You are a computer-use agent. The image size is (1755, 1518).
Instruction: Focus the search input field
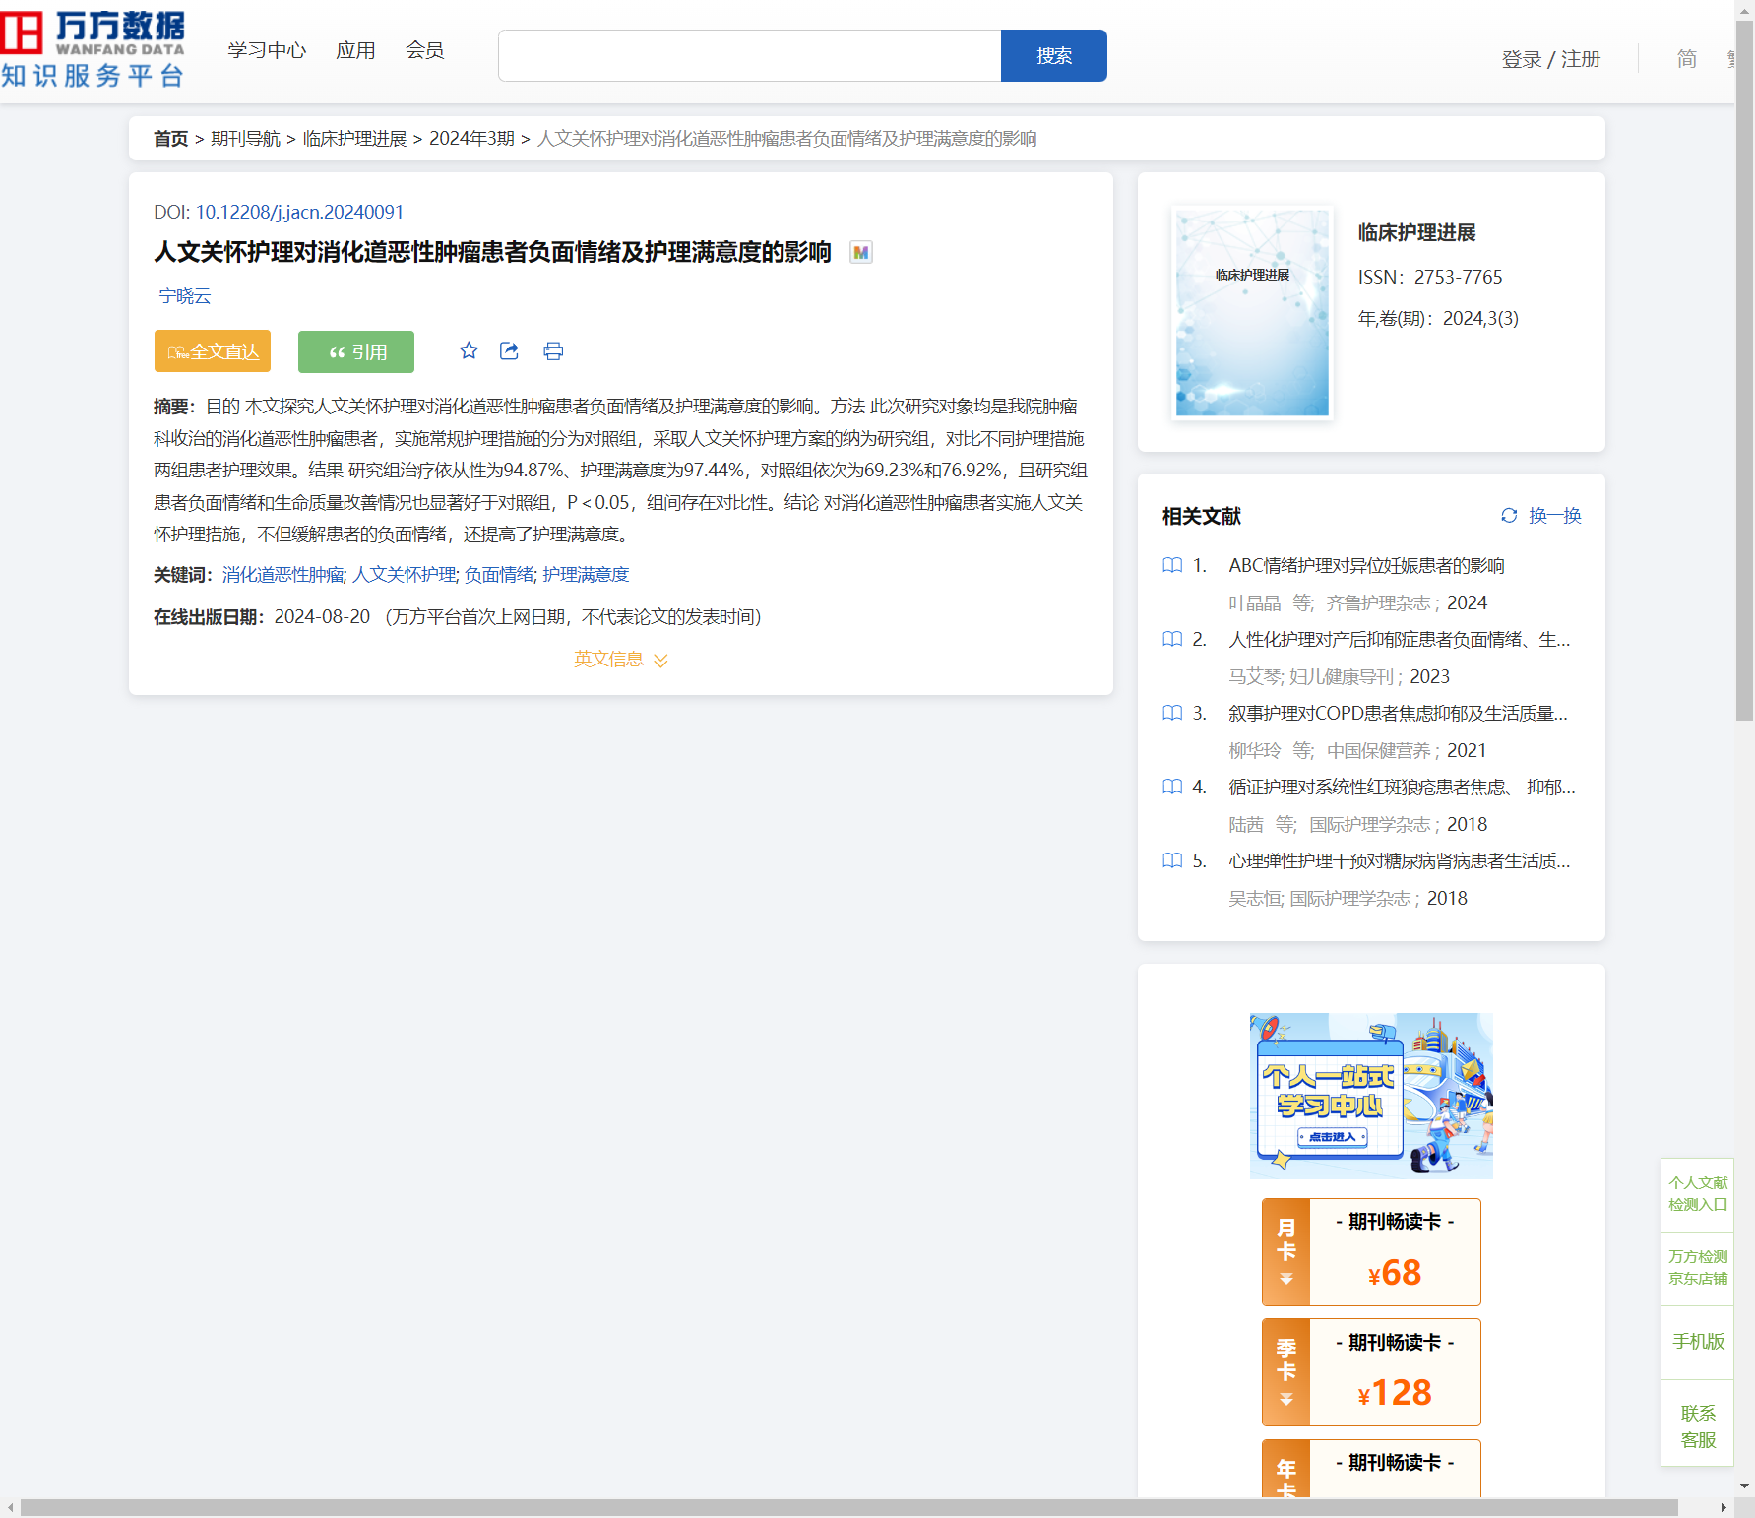click(x=749, y=55)
